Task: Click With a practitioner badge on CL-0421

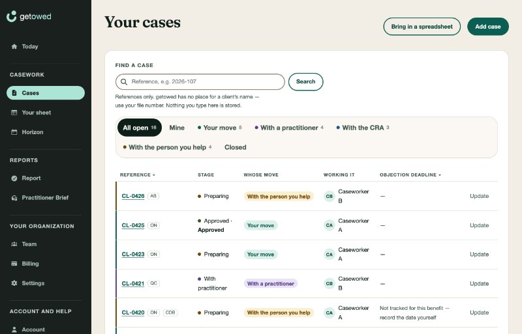Action: pyautogui.click(x=271, y=283)
